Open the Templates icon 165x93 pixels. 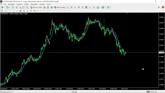coord(108,7)
